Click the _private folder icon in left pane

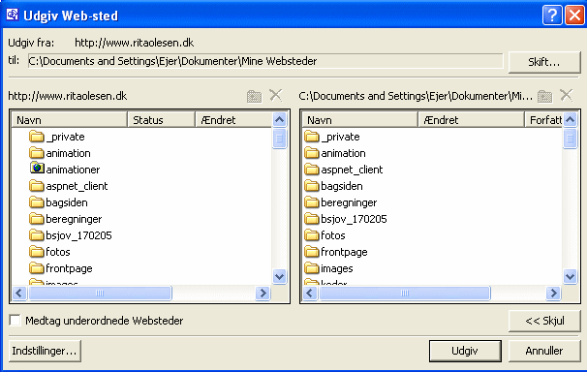pos(36,137)
